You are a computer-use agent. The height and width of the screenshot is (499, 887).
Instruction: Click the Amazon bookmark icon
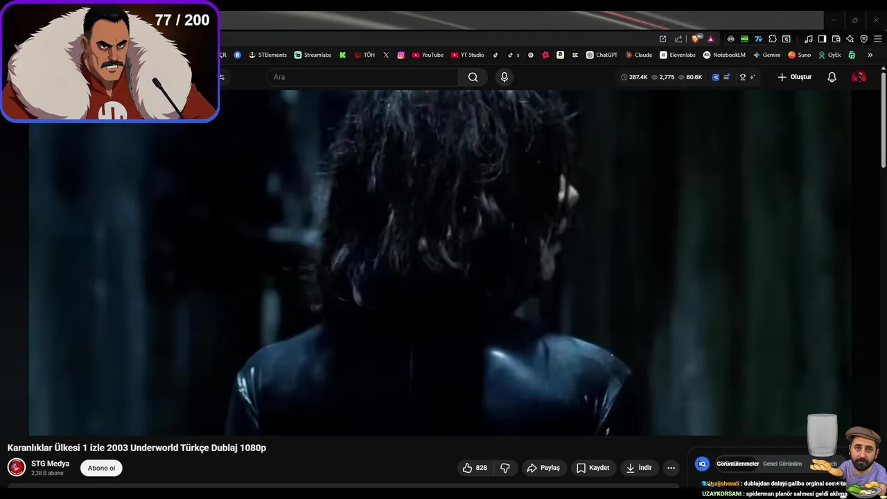[560, 55]
